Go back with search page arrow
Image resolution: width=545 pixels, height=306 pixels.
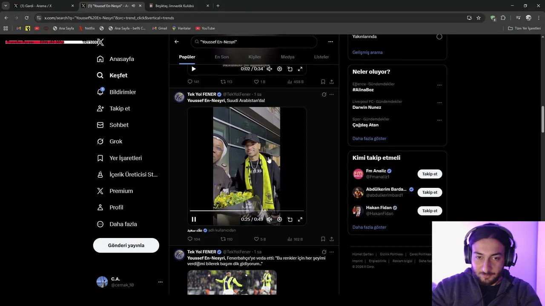[x=177, y=42]
